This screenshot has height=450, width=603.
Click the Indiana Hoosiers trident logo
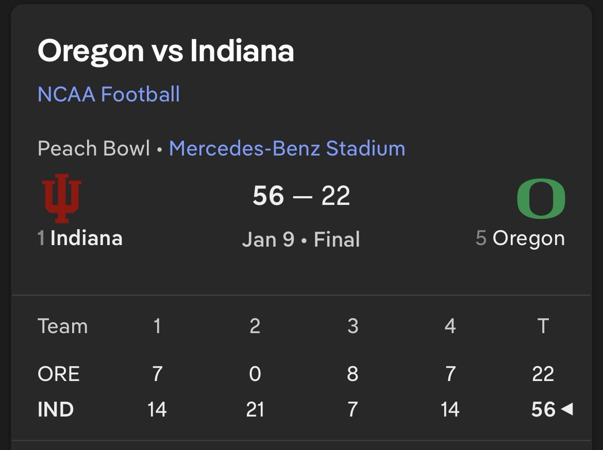click(x=62, y=199)
